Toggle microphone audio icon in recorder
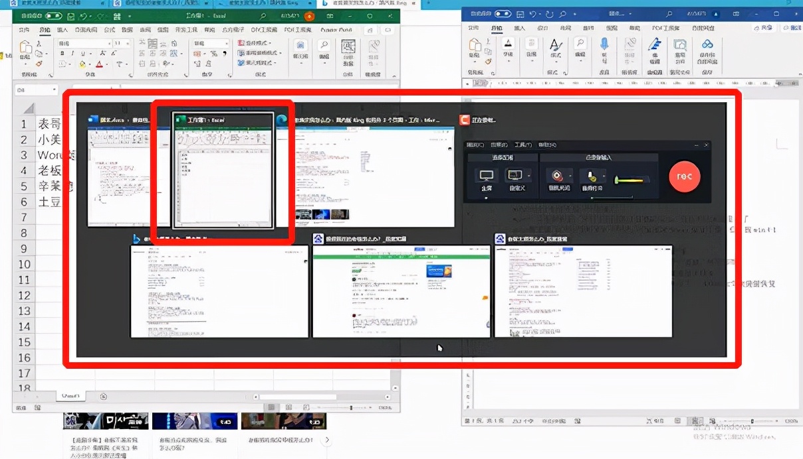 (589, 176)
